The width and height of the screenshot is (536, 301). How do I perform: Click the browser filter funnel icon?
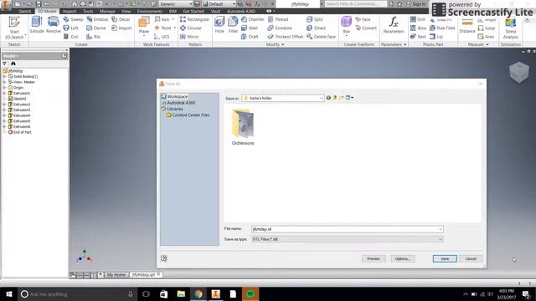coord(5,64)
